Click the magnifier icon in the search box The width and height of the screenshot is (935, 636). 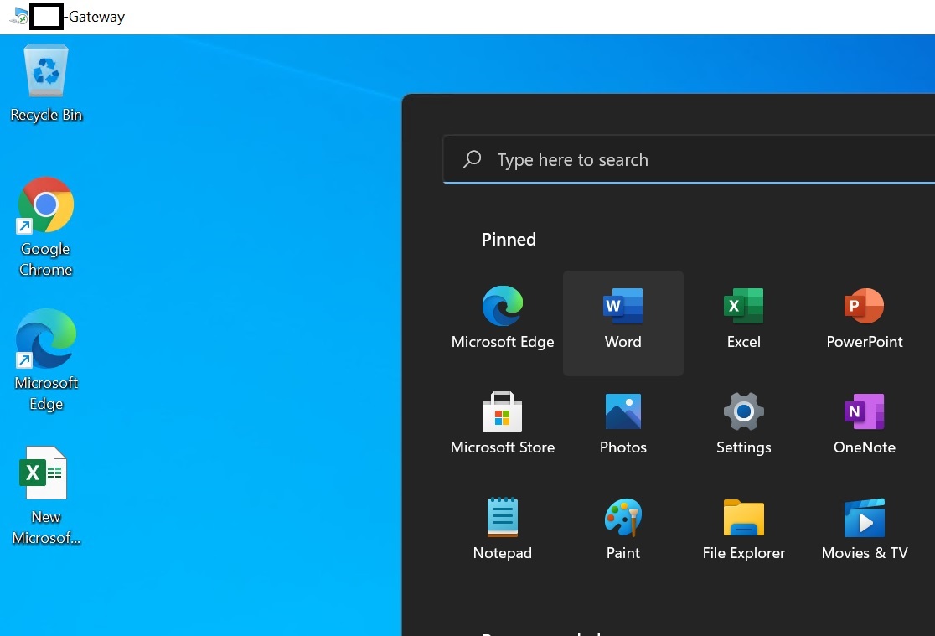click(x=473, y=158)
